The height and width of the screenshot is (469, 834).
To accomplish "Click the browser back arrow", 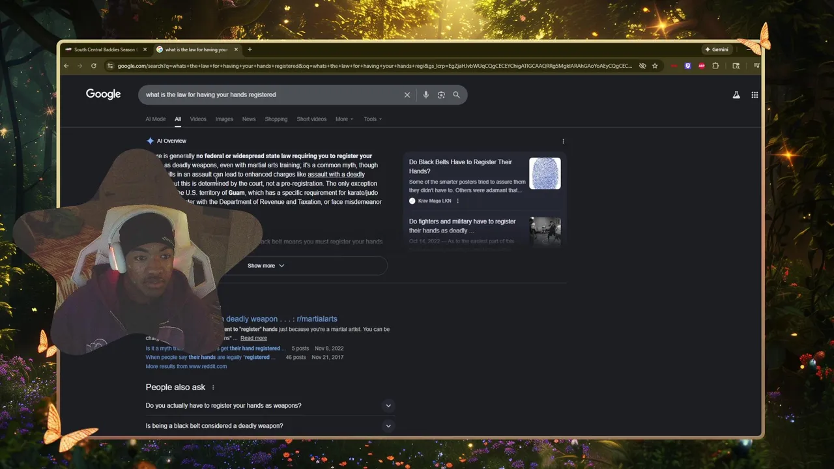I will point(66,66).
